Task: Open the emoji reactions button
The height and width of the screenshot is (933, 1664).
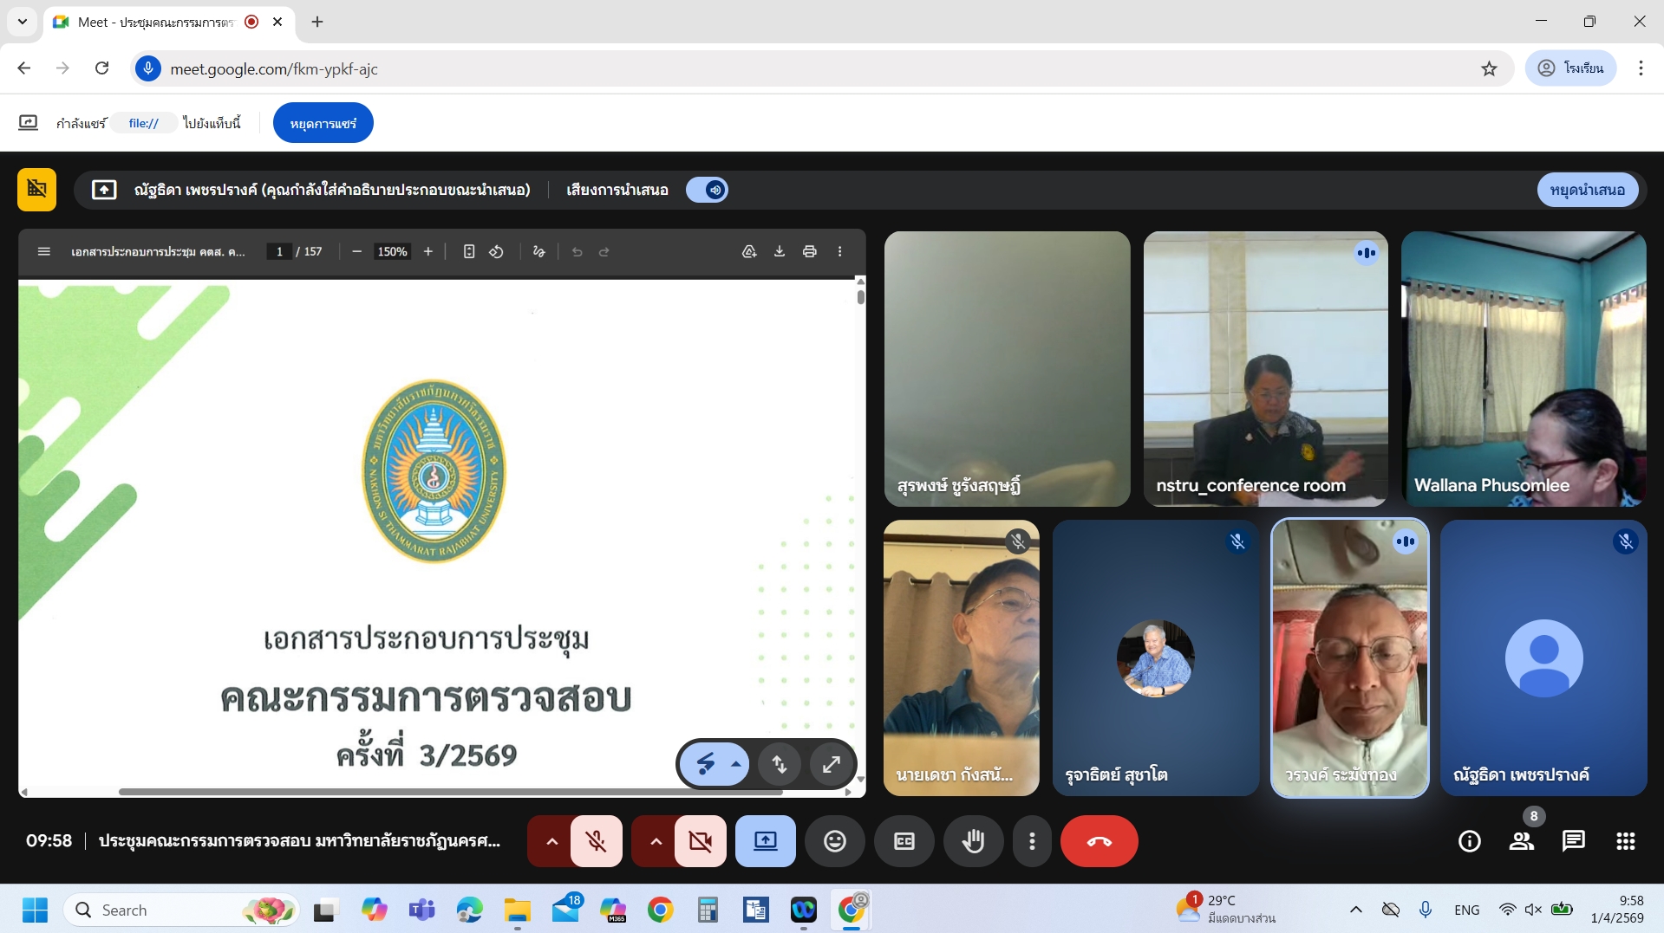Action: point(834,841)
